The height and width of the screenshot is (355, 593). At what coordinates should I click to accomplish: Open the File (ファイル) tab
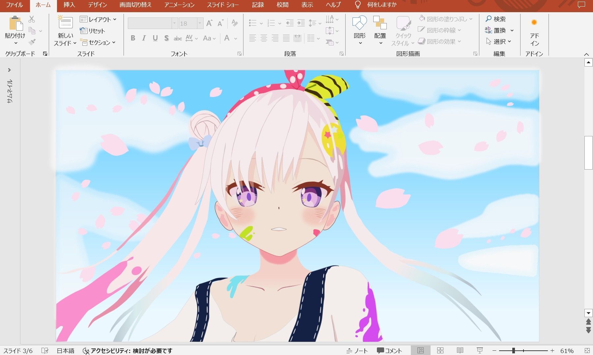14,5
